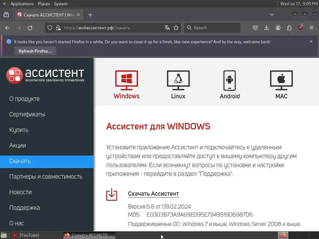The image size is (319, 239).
Task: Click the Версия:5.6 от 09.02.2024 text
Action: pyautogui.click(x=159, y=207)
